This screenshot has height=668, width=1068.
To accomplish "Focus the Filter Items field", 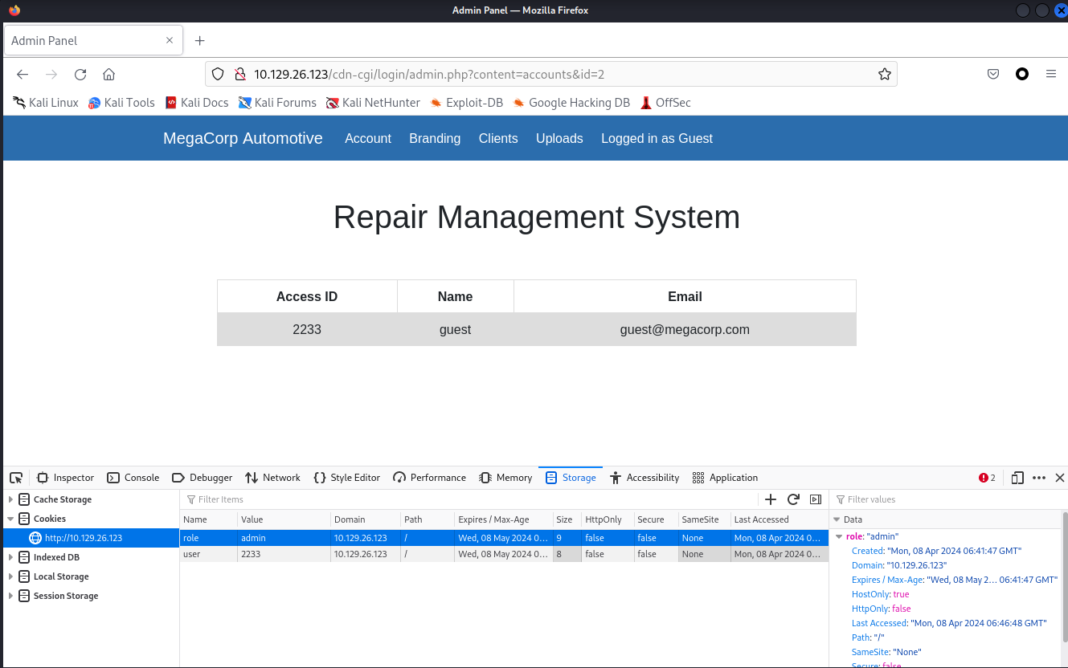I will pos(470,499).
